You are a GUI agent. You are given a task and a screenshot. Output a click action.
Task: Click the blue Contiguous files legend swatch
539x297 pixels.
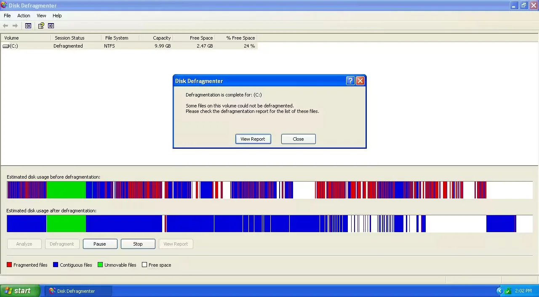(56, 265)
